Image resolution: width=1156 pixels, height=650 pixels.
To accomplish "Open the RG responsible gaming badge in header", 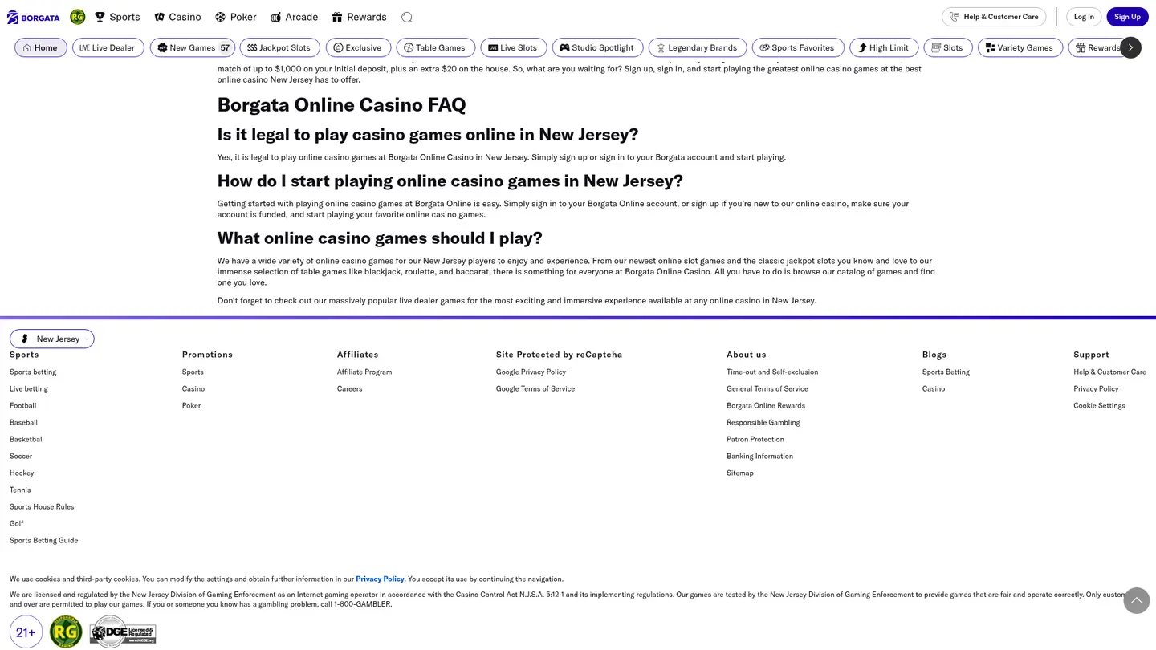I will click(x=78, y=17).
